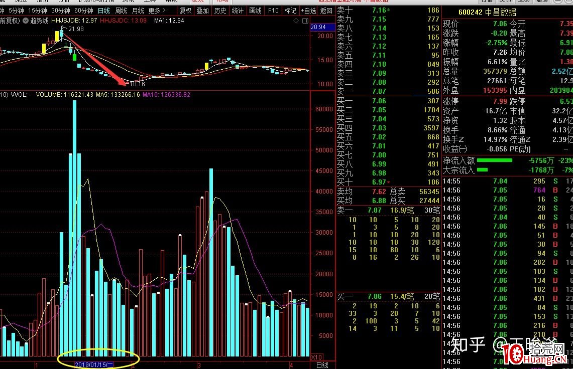Expand the 更多 period options
The height and width of the screenshot is (369, 573).
click(x=157, y=11)
